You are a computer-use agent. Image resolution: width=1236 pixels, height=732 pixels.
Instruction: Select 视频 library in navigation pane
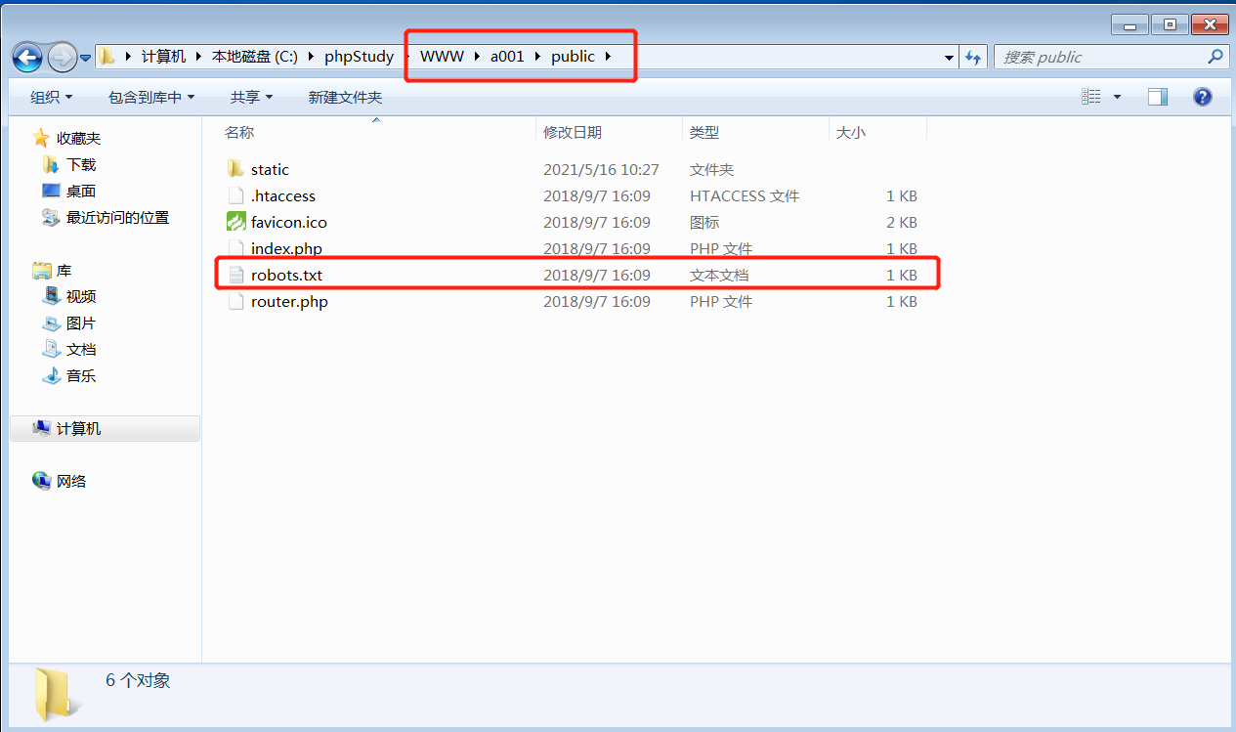point(81,297)
